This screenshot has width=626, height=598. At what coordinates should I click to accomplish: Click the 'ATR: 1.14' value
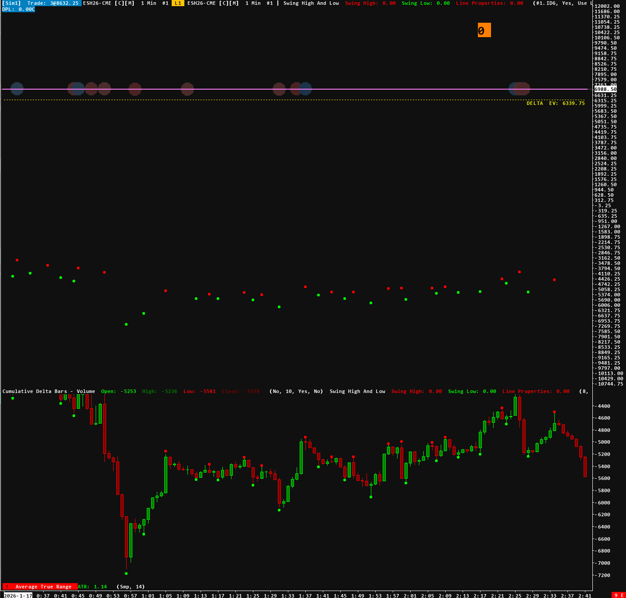pos(92,587)
